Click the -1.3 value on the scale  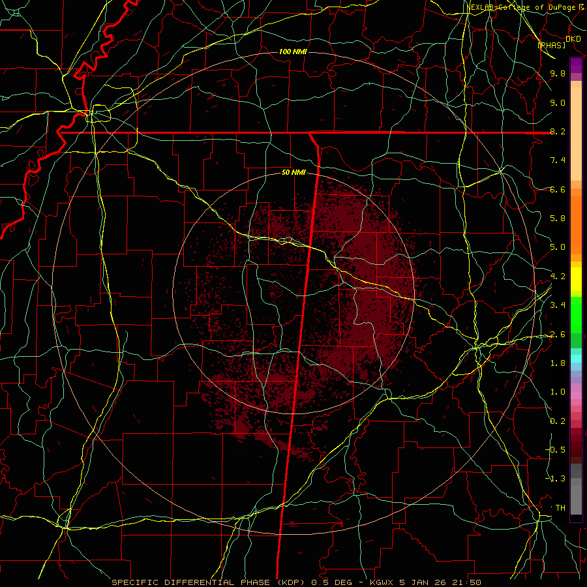point(555,479)
